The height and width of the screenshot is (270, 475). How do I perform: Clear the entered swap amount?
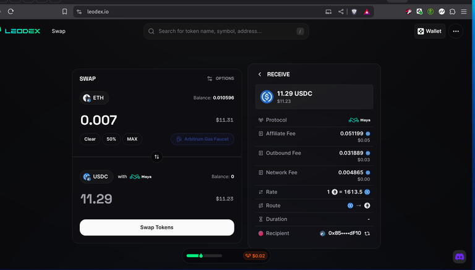pos(90,139)
